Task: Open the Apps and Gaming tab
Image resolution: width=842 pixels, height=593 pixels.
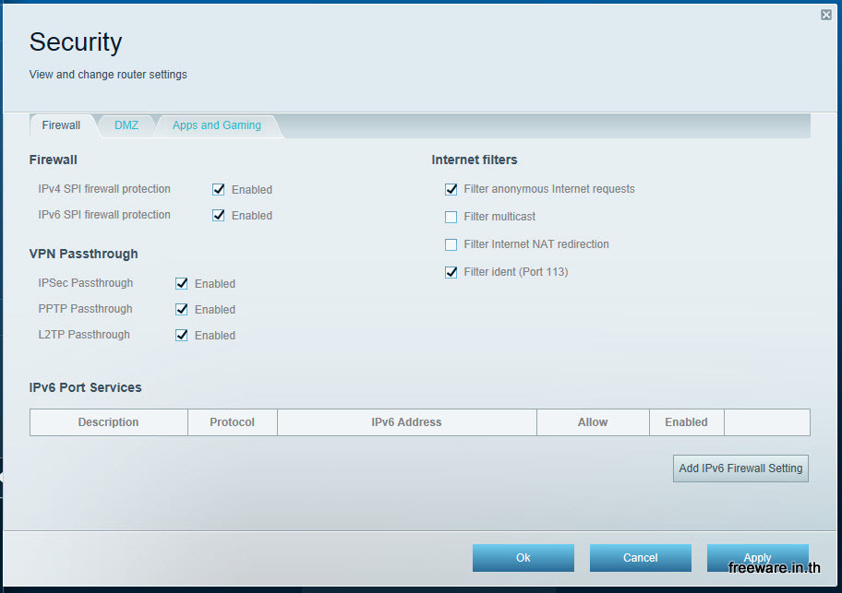Action: (x=217, y=125)
